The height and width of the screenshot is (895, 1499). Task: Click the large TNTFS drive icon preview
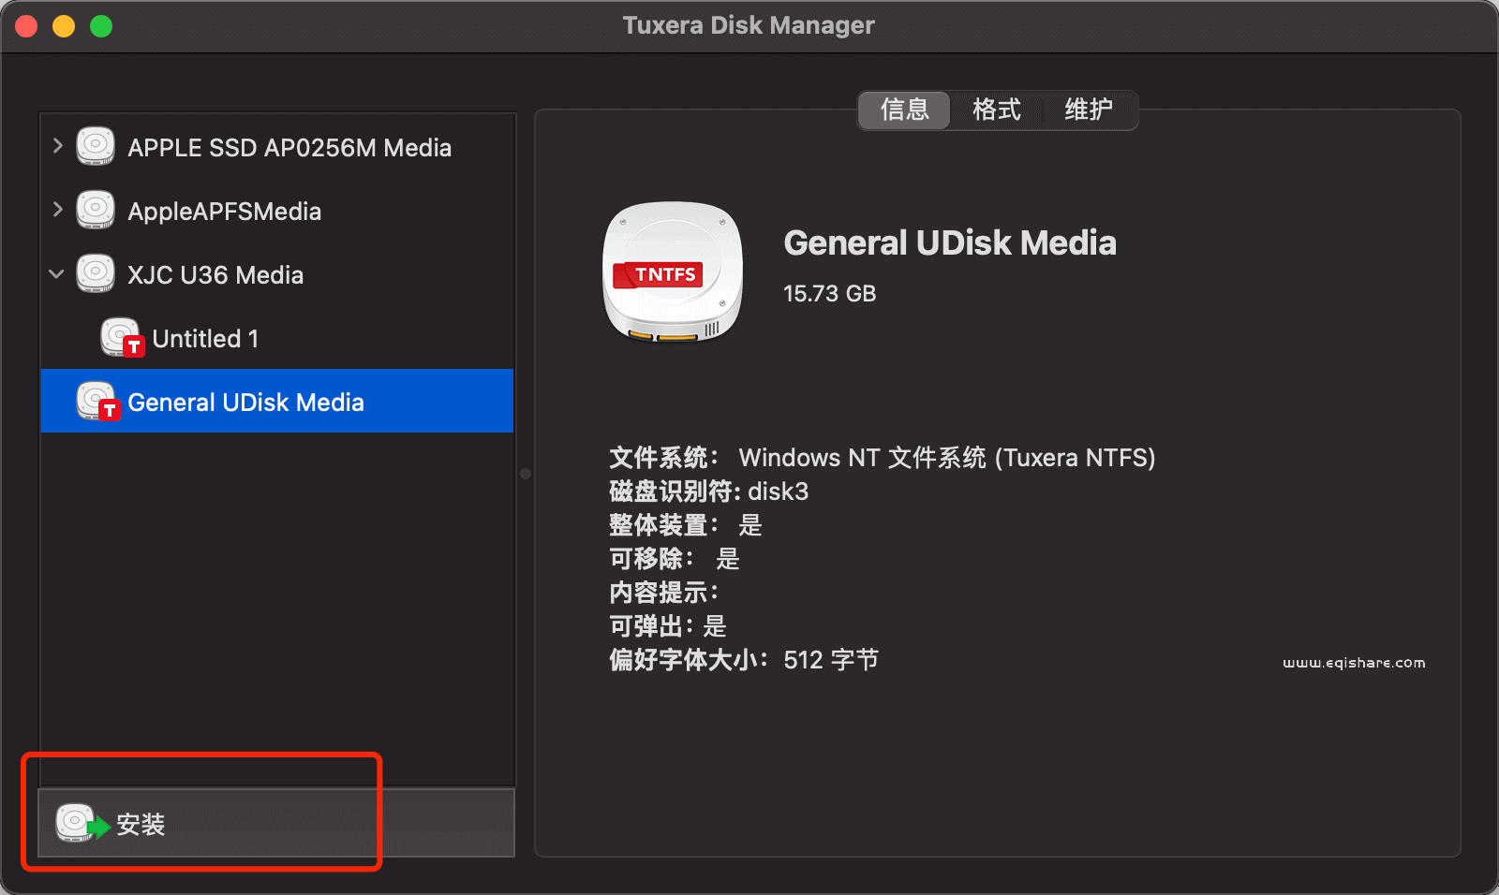pos(672,273)
